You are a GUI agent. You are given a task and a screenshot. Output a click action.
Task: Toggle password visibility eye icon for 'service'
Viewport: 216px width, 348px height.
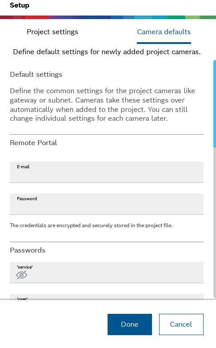(21, 275)
